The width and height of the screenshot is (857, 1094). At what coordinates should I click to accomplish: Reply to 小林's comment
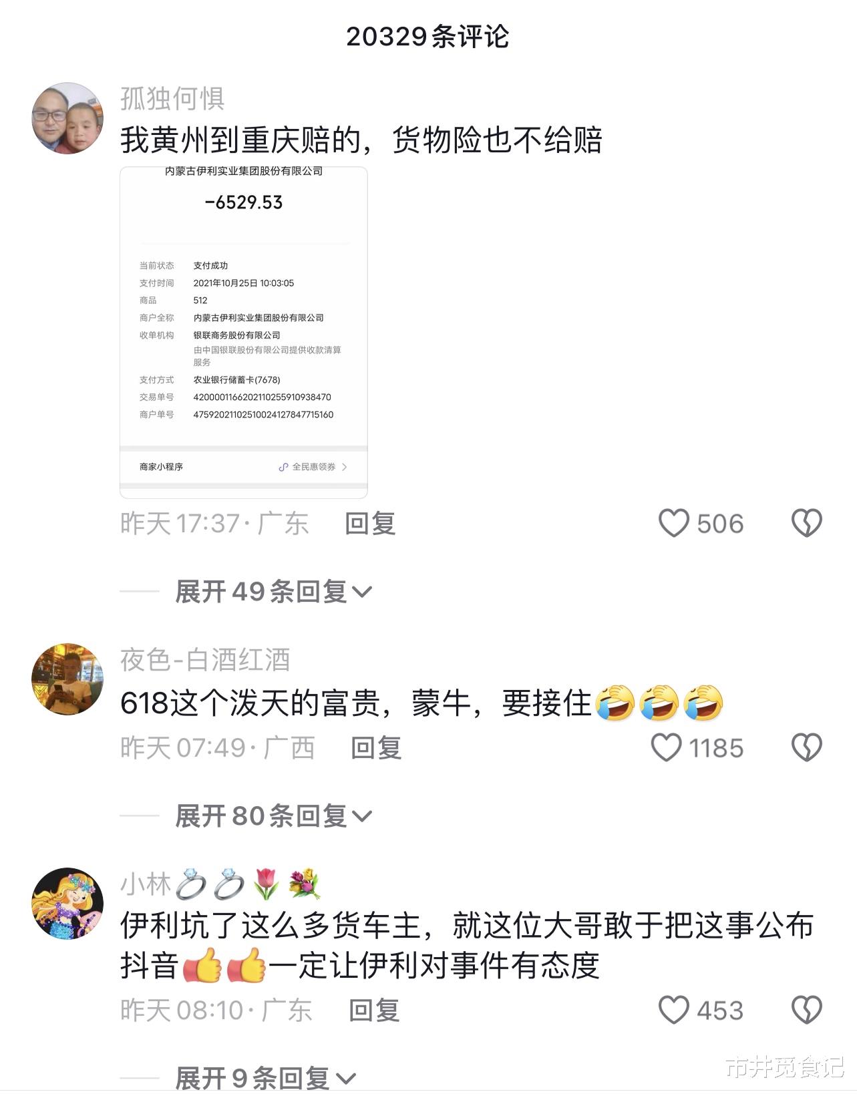point(375,1011)
